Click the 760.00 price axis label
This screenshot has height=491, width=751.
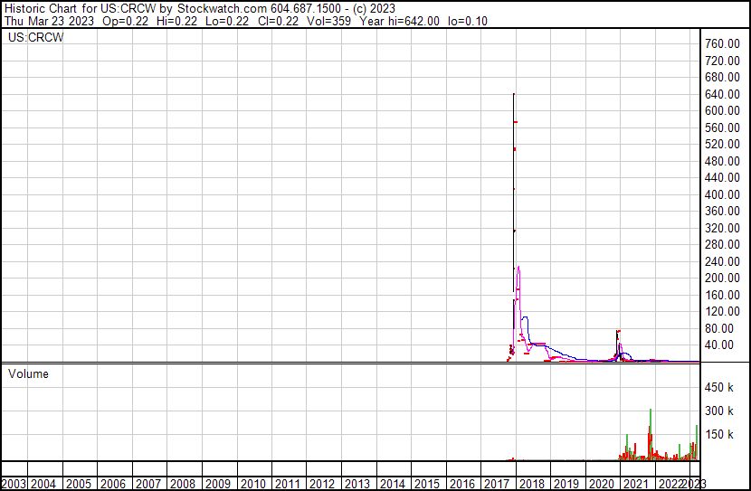723,43
